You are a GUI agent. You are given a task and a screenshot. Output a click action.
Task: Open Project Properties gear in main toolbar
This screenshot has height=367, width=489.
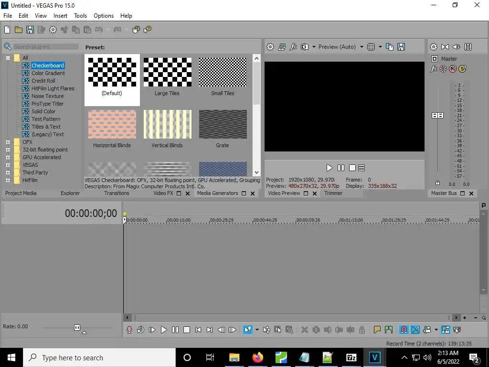pyautogui.click(x=53, y=30)
